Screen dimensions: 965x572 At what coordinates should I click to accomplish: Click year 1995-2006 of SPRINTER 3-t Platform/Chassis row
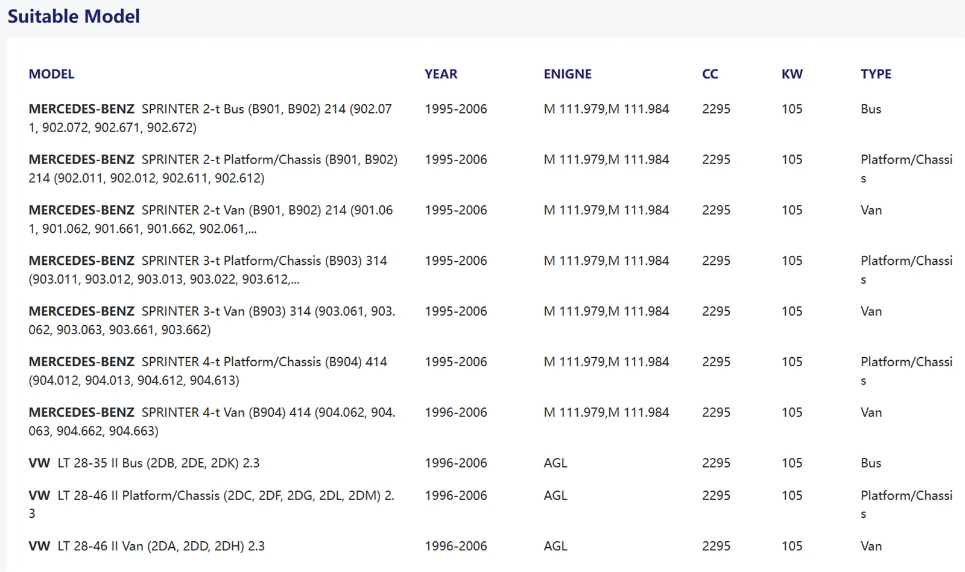tap(456, 261)
